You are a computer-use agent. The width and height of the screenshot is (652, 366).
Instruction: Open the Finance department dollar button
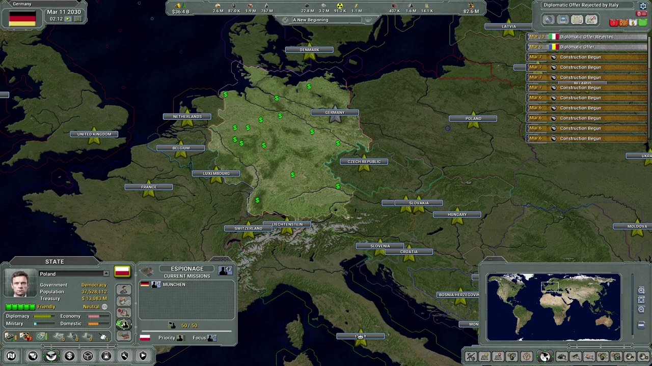(70, 356)
